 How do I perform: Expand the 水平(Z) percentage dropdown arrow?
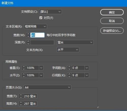pyautogui.click(x=41, y=75)
